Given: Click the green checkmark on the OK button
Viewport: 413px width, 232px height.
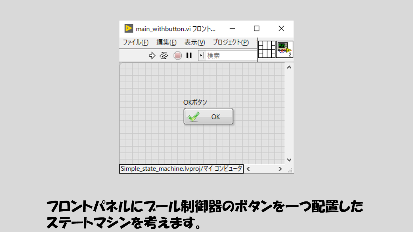Looking at the screenshot, I should pos(194,117).
